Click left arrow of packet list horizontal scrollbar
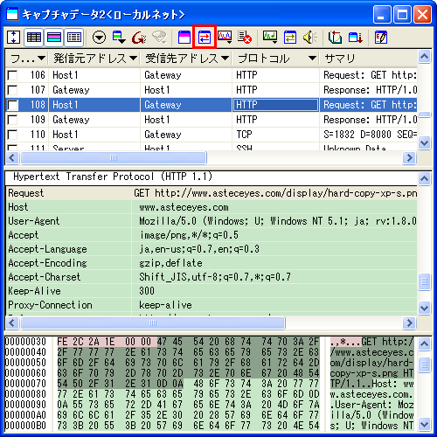This screenshot has width=437, height=437. (x=12, y=158)
